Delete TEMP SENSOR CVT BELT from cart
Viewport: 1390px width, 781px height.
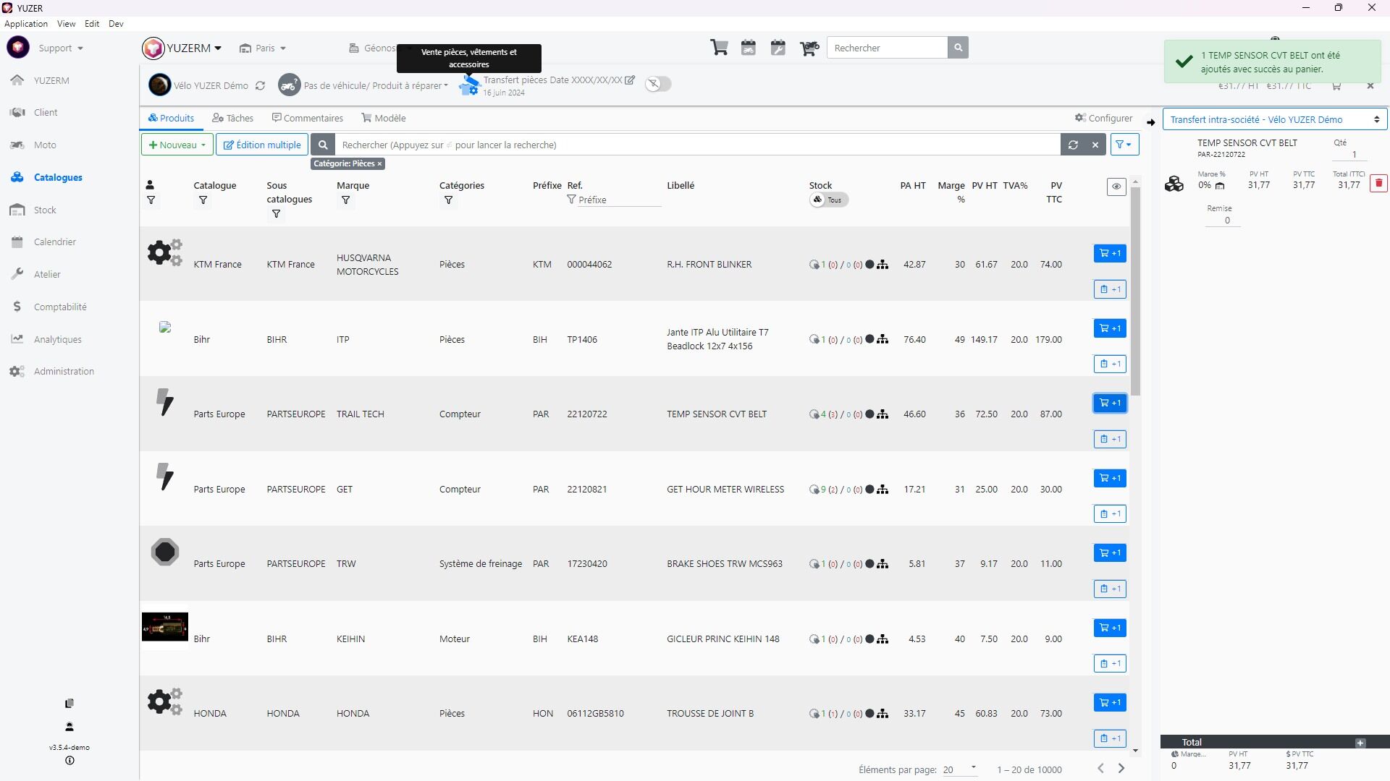tap(1378, 184)
